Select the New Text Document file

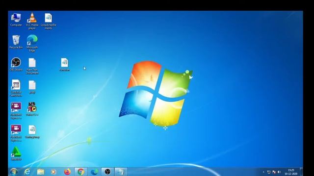coord(32,66)
